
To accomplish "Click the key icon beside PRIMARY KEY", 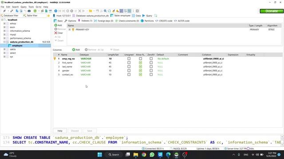I will coord(73,30).
